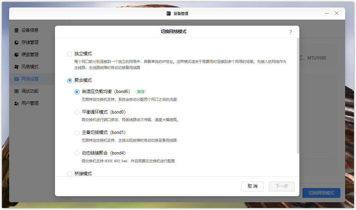Open help with the question mark icon
The image size is (356, 210).
click(x=291, y=32)
